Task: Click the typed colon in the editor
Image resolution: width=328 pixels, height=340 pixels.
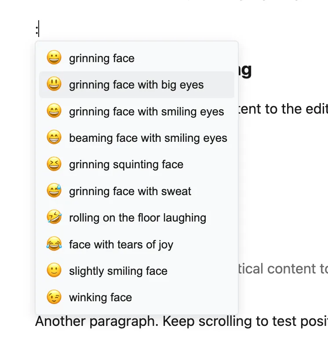Action: click(x=37, y=30)
